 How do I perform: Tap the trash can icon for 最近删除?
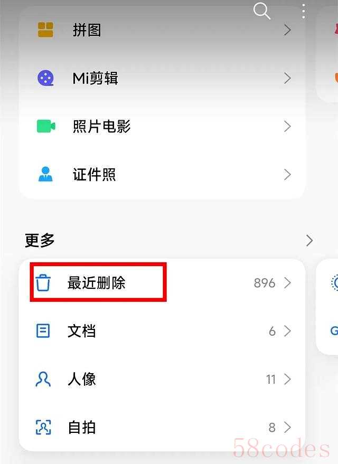click(43, 282)
